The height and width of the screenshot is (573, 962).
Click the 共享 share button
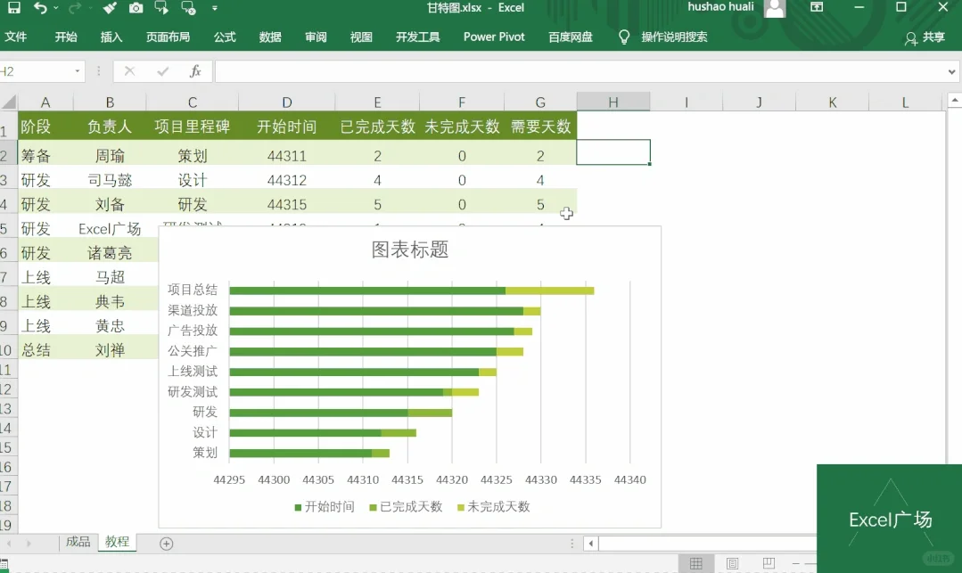(x=925, y=37)
